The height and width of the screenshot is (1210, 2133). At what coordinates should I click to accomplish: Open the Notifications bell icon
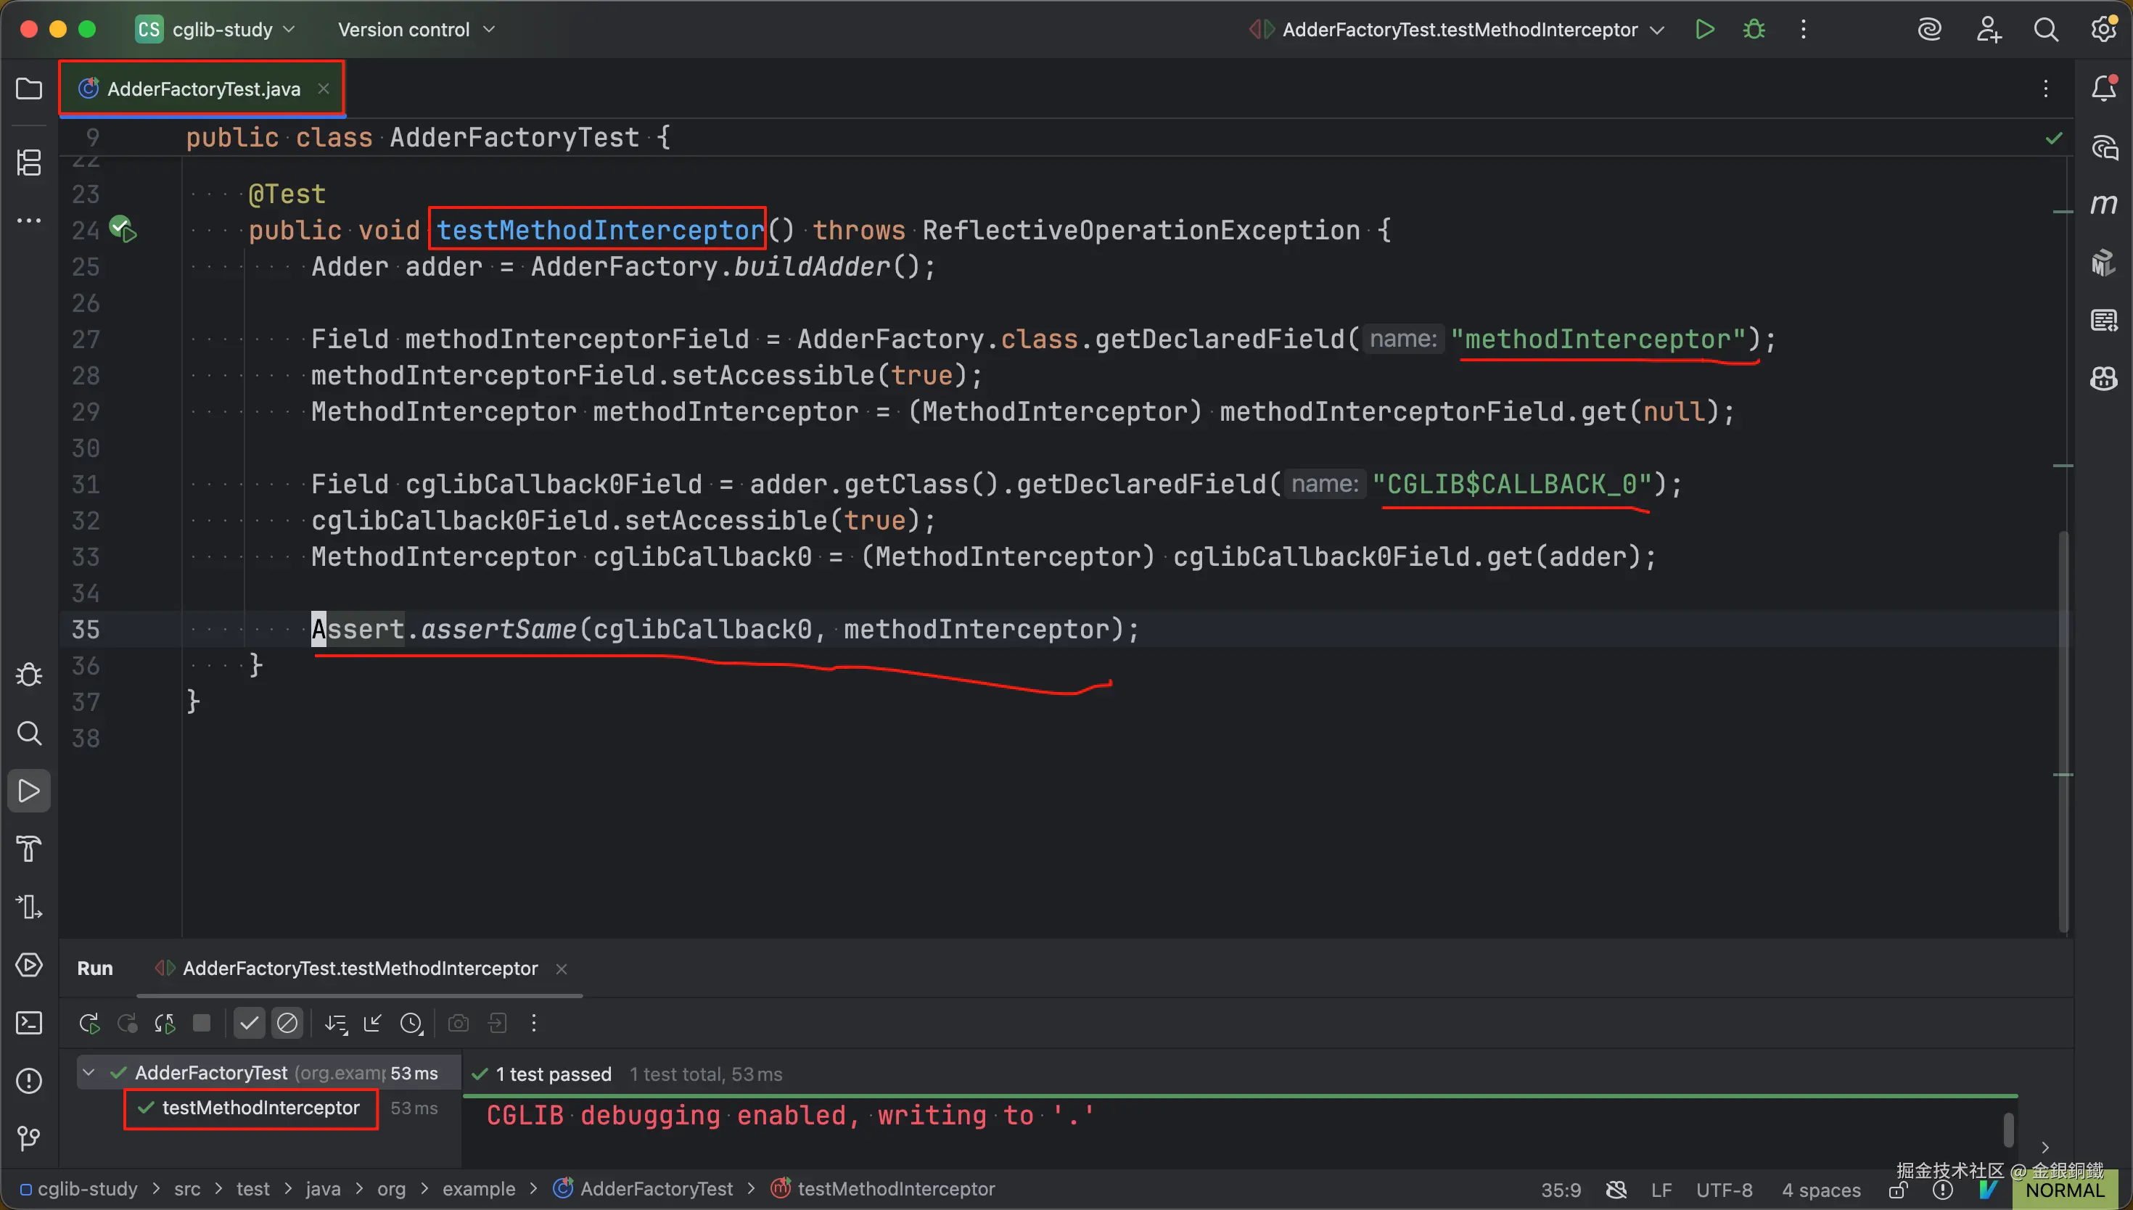[2104, 88]
